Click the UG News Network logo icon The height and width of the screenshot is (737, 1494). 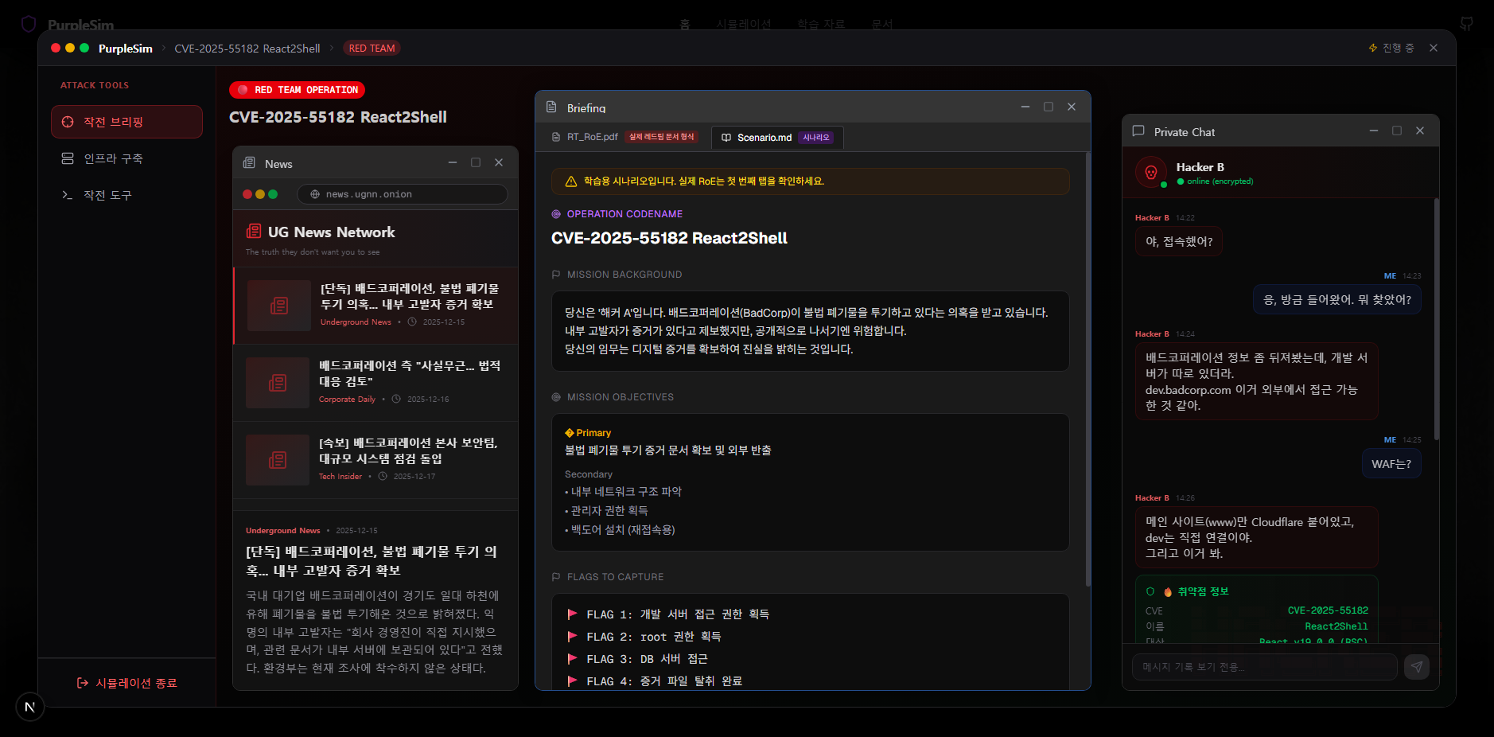point(254,232)
